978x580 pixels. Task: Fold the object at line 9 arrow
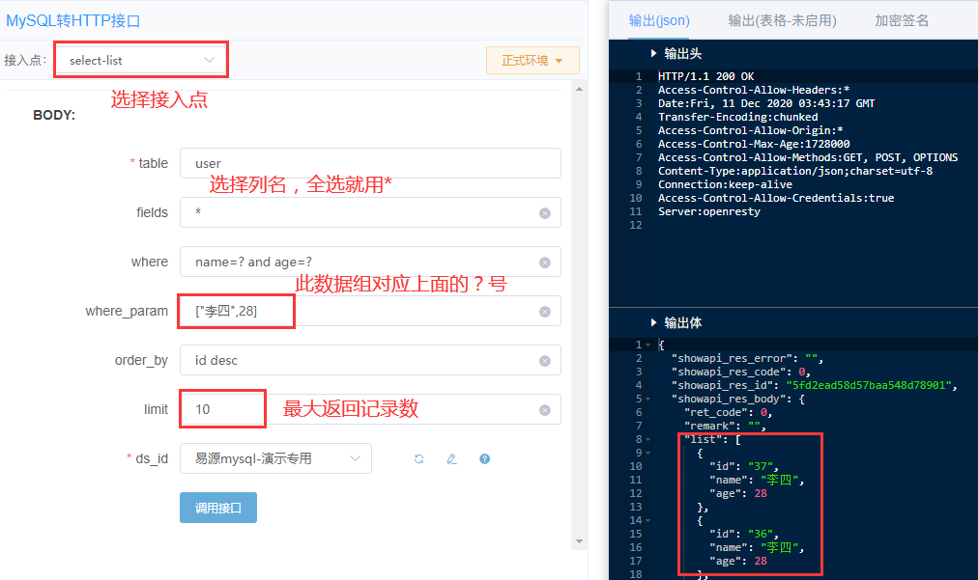coord(648,453)
